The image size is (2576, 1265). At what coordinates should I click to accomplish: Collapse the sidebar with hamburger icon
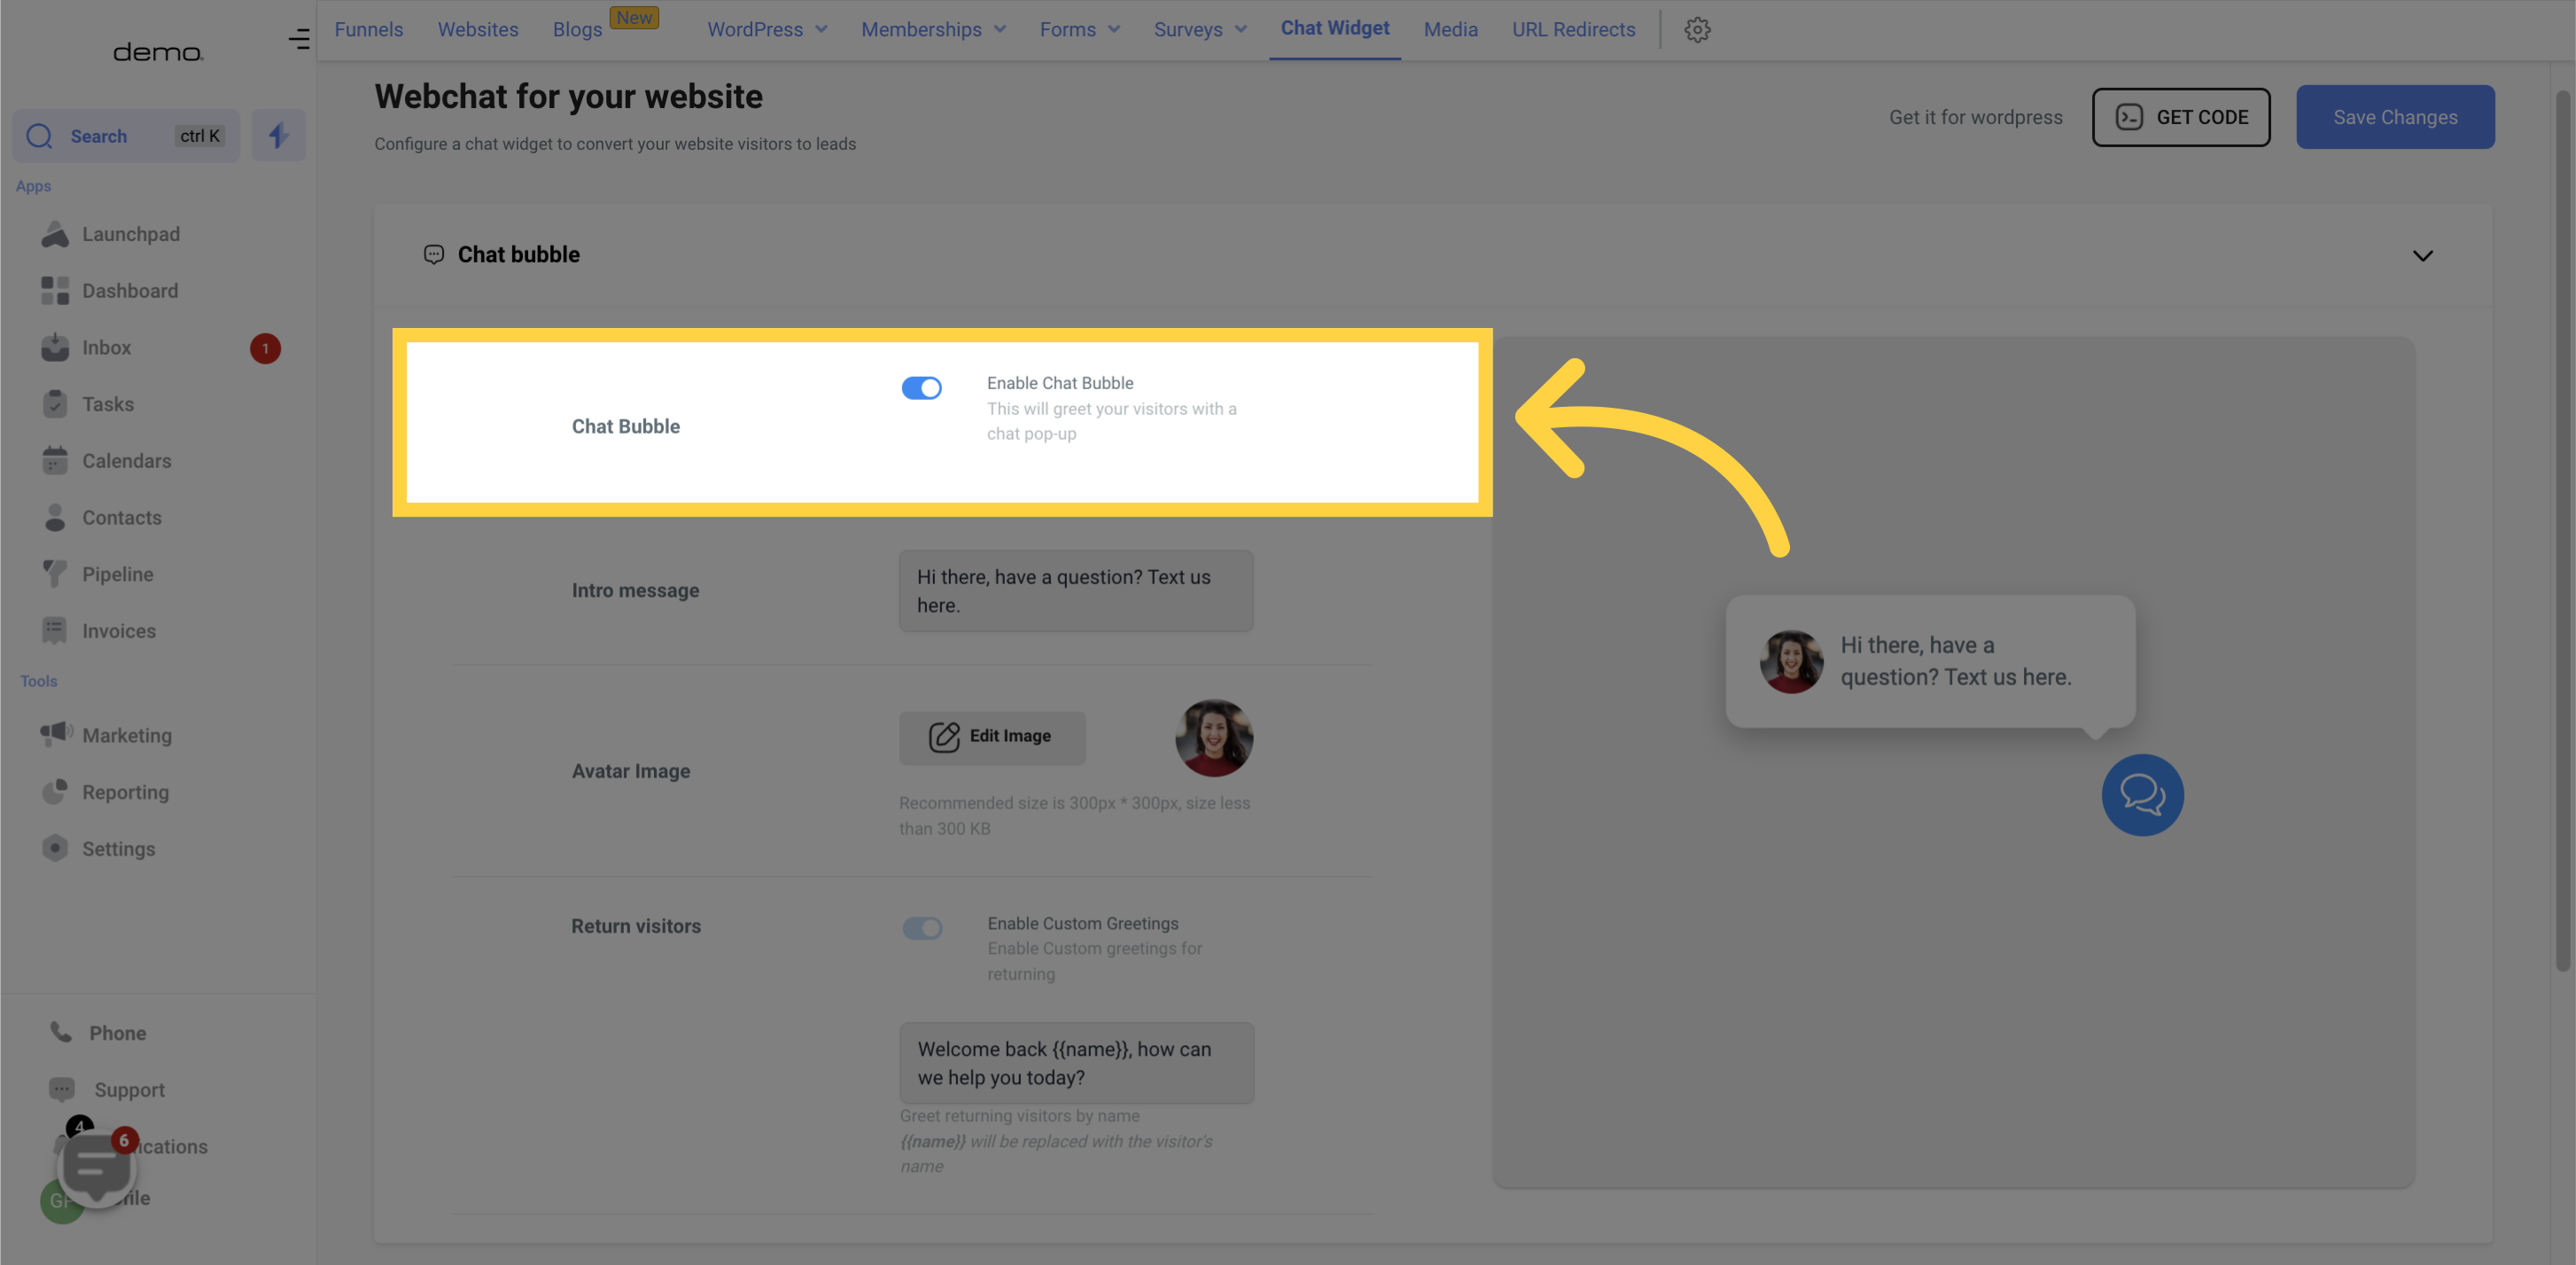(299, 39)
